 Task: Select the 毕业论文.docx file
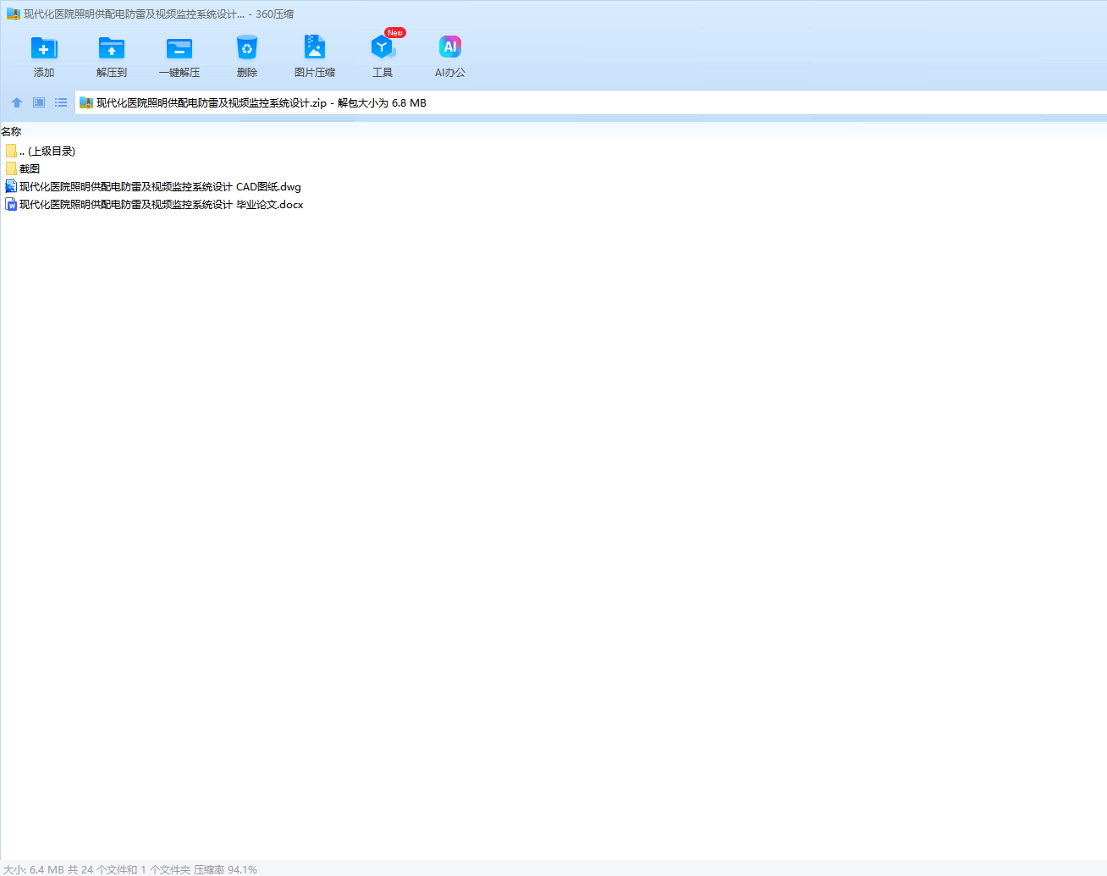[161, 205]
